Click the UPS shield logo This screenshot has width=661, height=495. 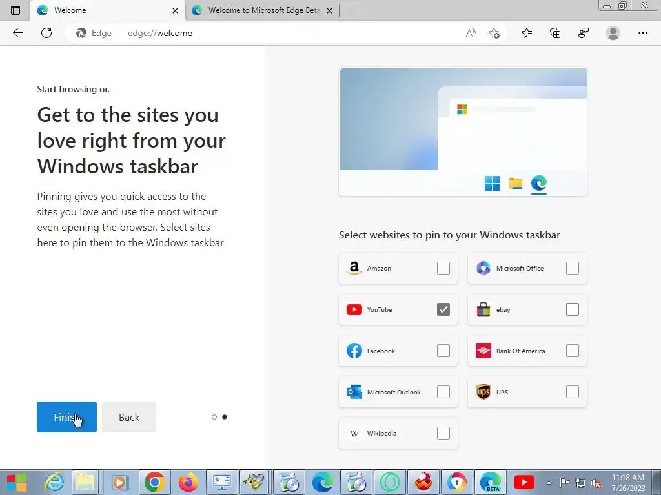(x=483, y=392)
